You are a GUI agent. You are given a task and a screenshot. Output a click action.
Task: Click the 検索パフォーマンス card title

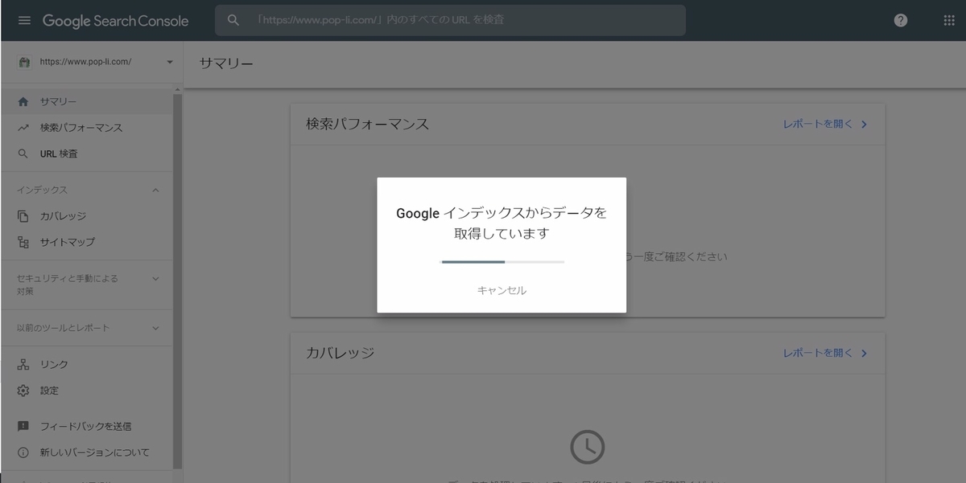pos(367,125)
